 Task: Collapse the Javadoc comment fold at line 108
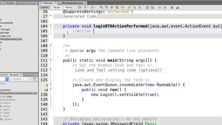(x=51, y=45)
